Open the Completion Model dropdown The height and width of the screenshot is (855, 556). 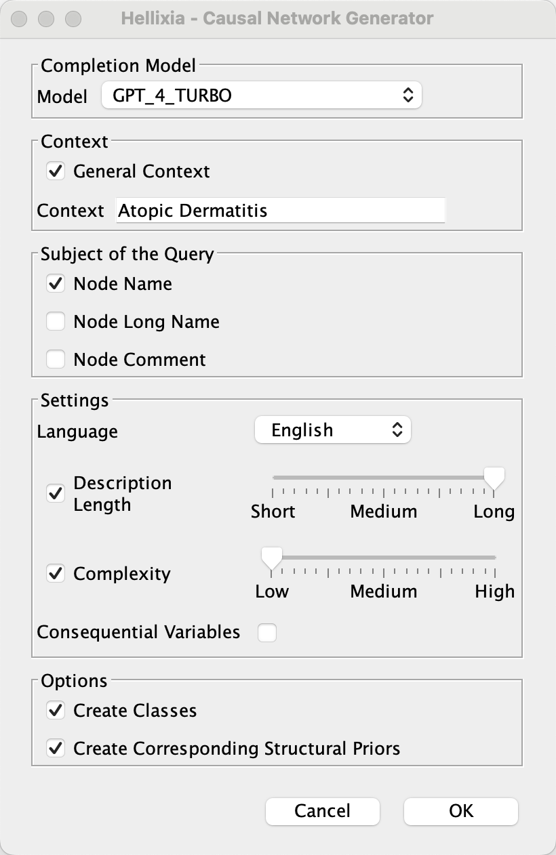[x=261, y=96]
